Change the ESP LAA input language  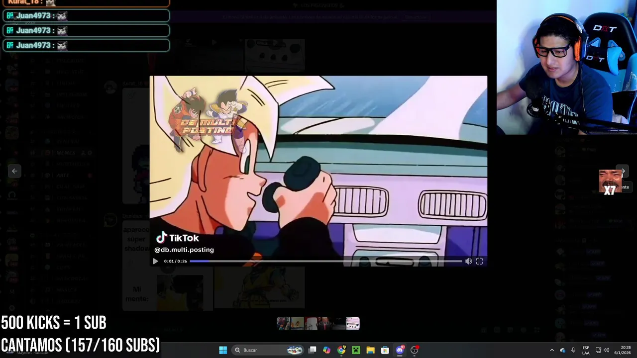pos(586,350)
